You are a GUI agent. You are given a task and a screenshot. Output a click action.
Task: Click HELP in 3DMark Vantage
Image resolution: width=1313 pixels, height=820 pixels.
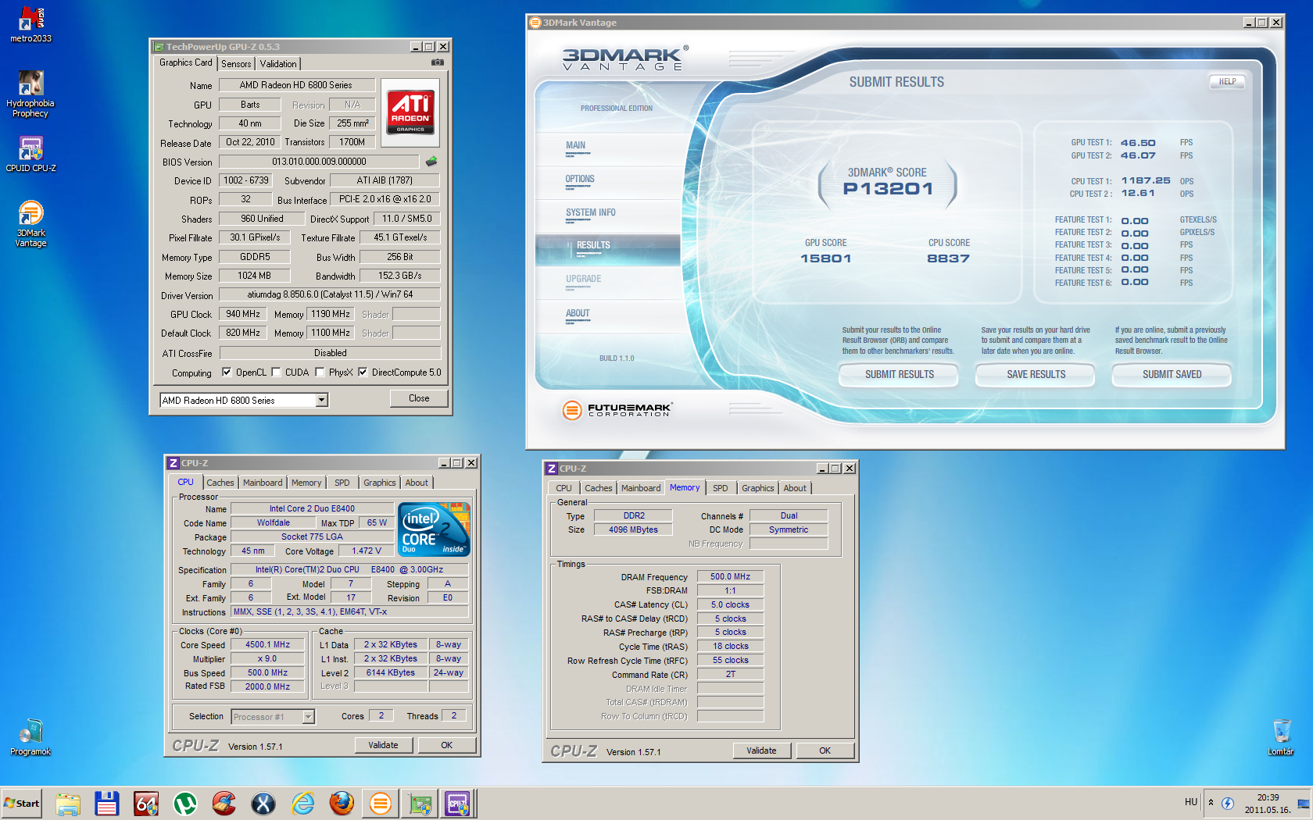point(1227,81)
